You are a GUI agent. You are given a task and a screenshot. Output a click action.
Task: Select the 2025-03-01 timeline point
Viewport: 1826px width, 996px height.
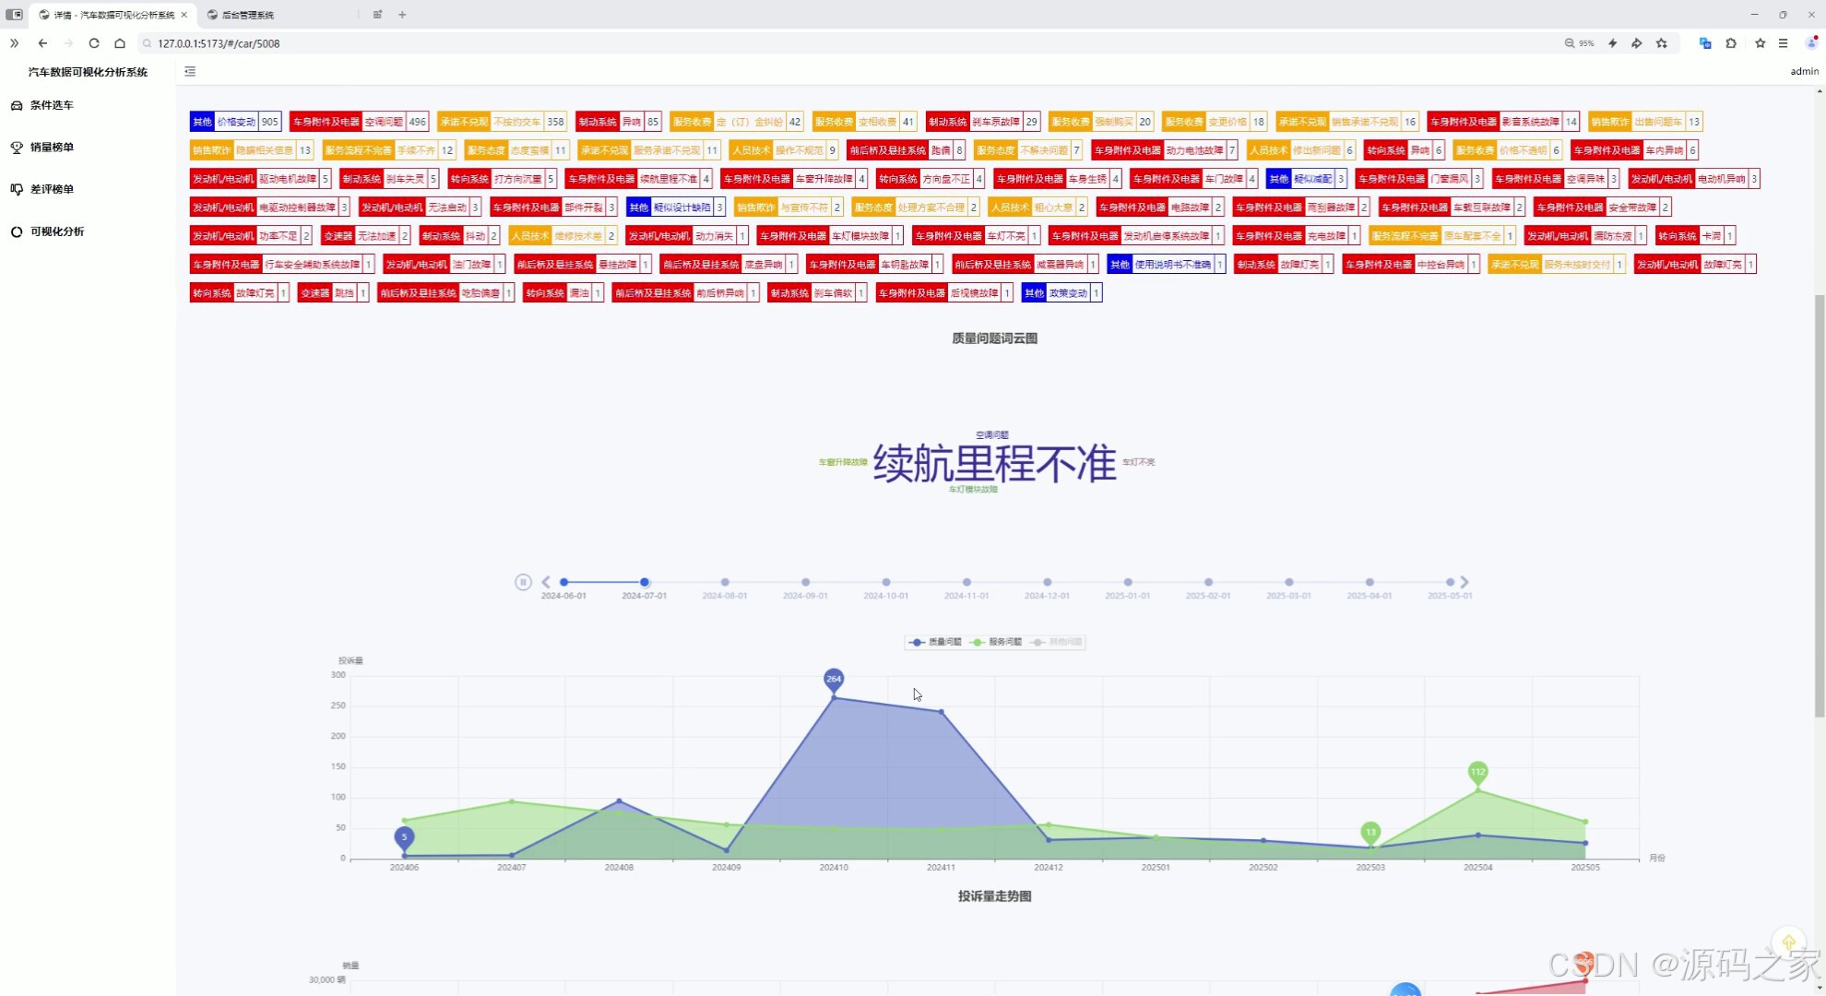(1289, 582)
